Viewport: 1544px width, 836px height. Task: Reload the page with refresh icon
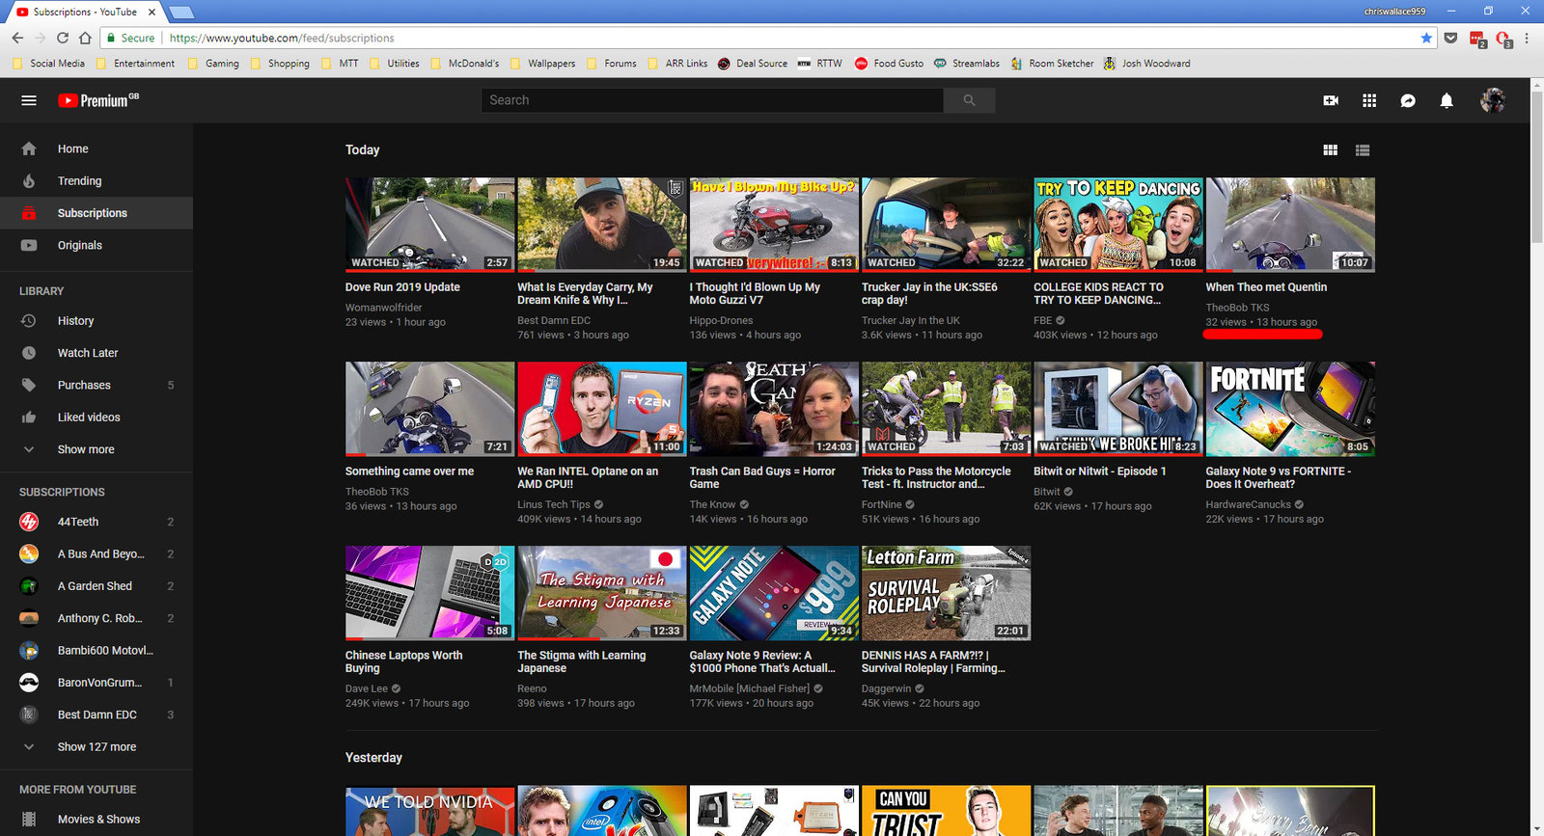63,38
